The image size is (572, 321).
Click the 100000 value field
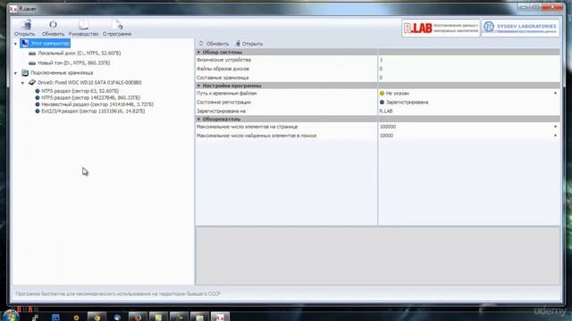coord(468,127)
